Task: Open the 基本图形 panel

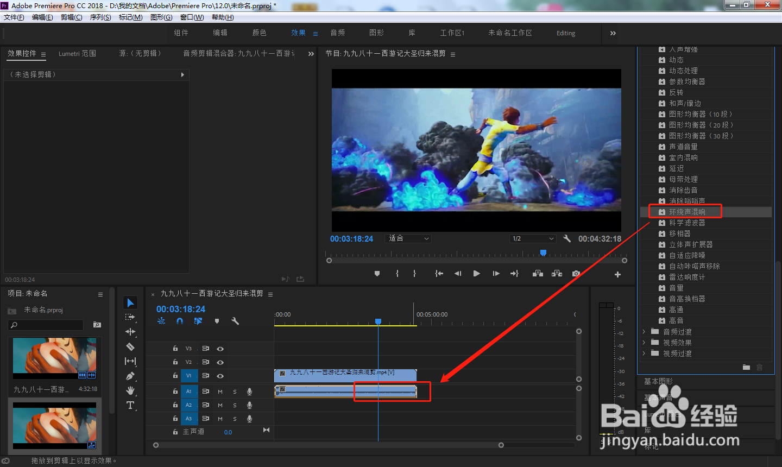Action: pyautogui.click(x=658, y=381)
